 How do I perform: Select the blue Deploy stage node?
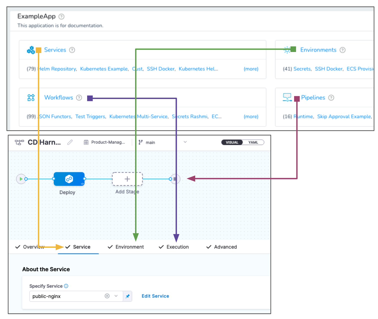[69, 179]
